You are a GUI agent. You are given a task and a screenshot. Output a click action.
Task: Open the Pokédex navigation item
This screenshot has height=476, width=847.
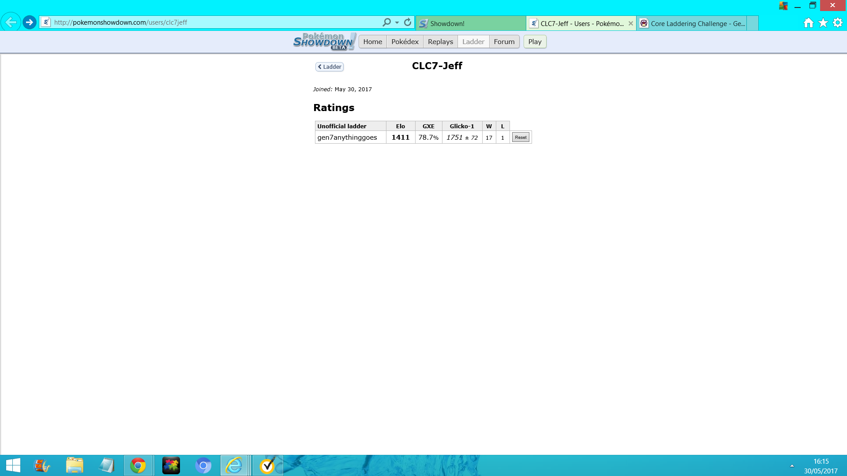[x=405, y=41]
